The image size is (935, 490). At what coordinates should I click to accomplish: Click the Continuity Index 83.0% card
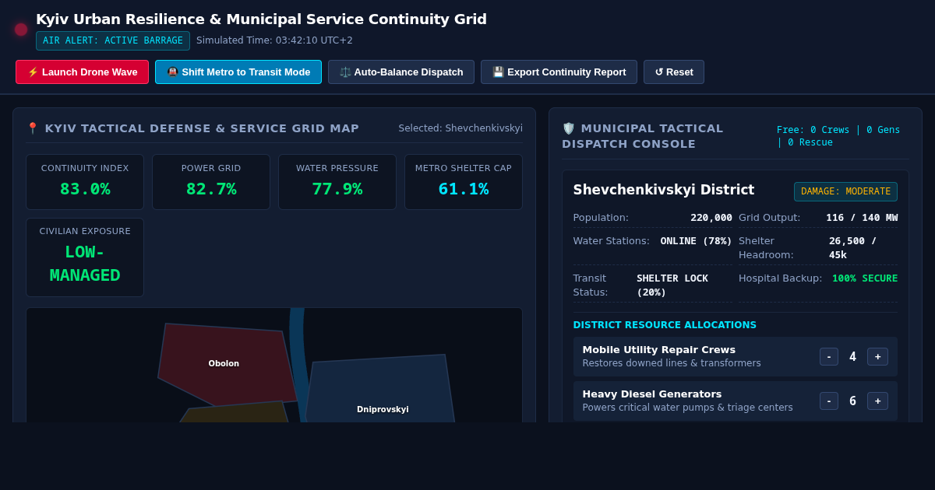[85, 182]
